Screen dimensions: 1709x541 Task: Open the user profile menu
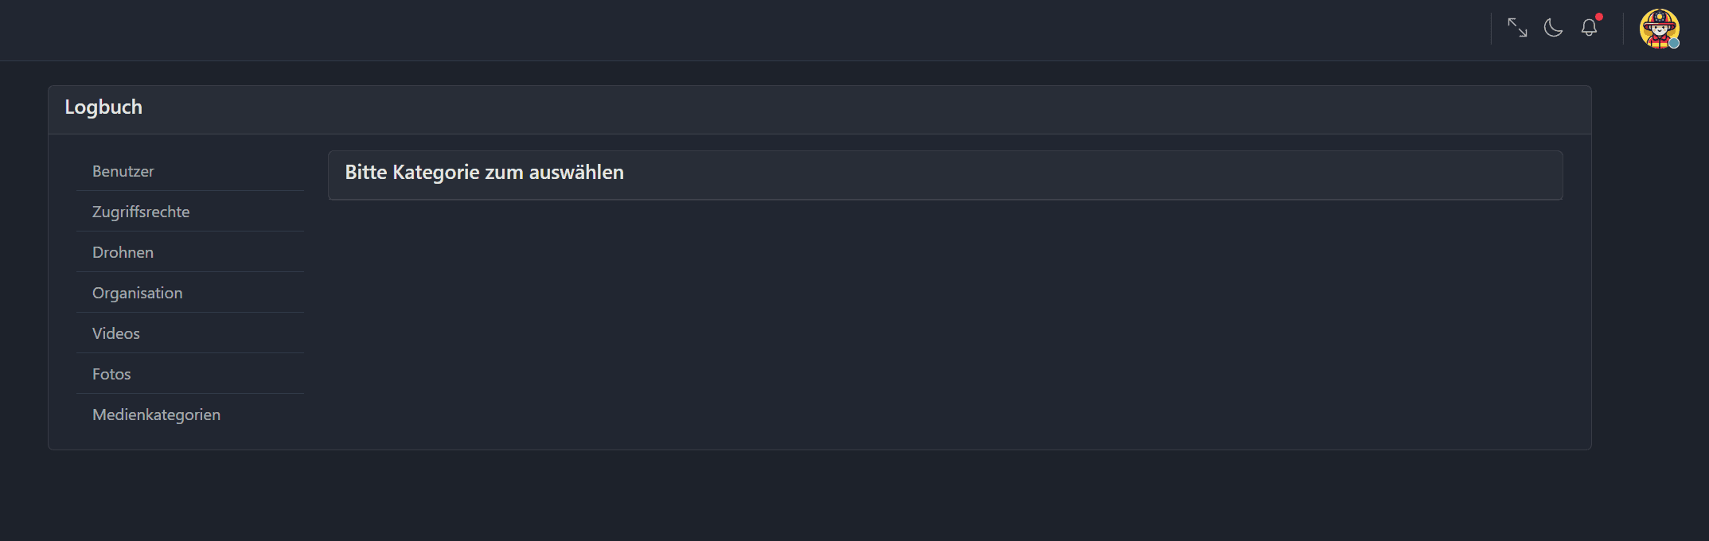(1659, 29)
